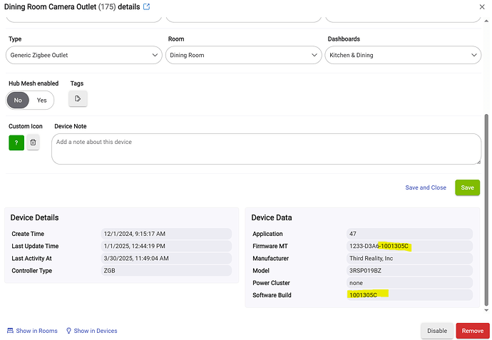Set Hub Mesh enabled to No

click(x=18, y=101)
